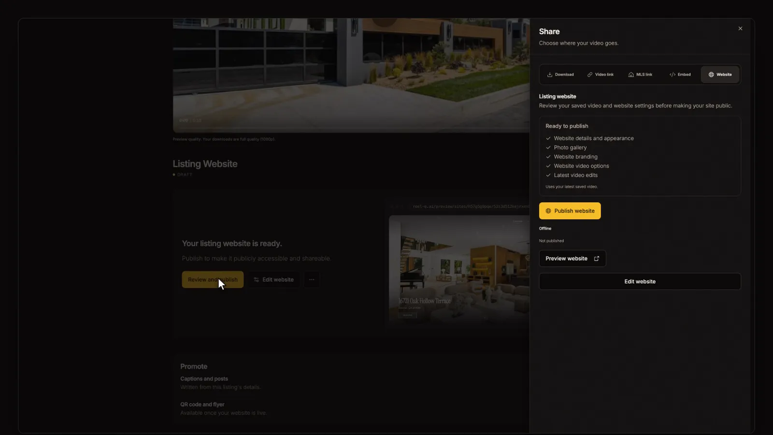Open Preview website in new tab
The height and width of the screenshot is (435, 773).
coord(572,259)
